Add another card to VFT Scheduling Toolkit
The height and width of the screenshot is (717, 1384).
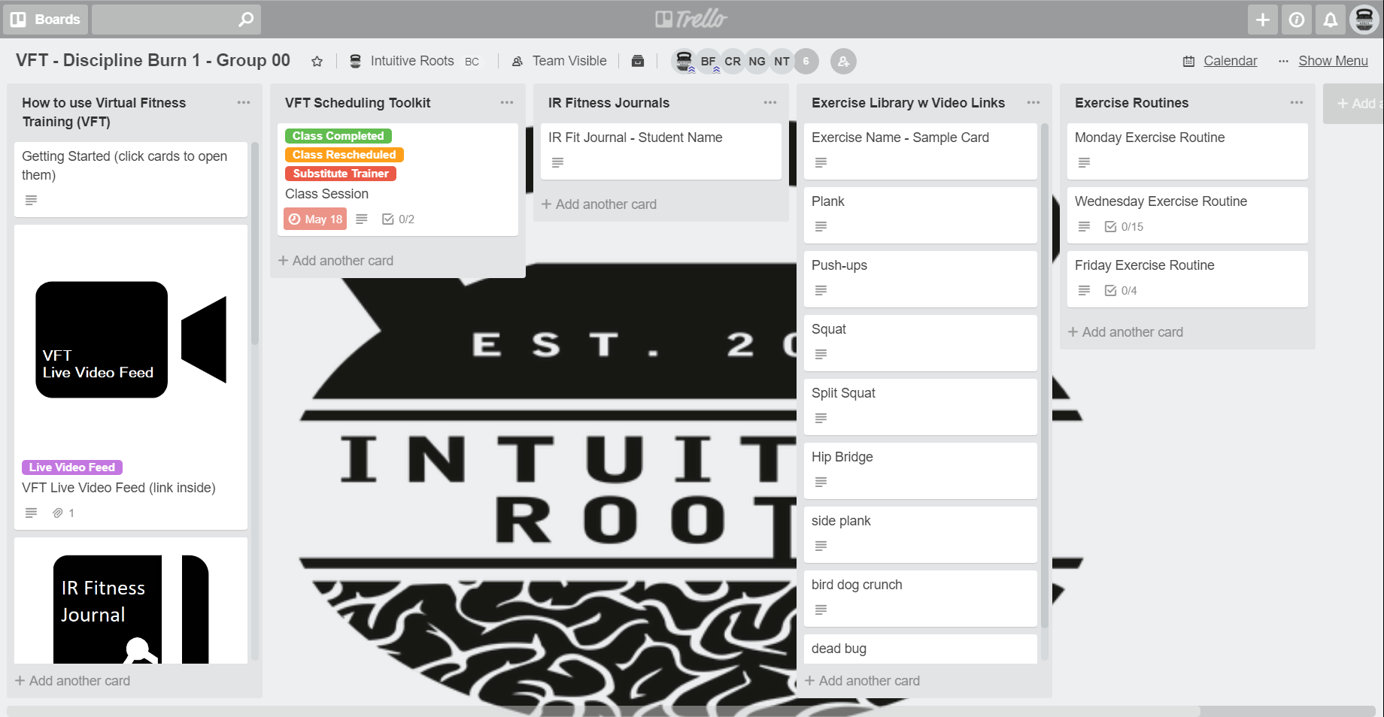(335, 261)
